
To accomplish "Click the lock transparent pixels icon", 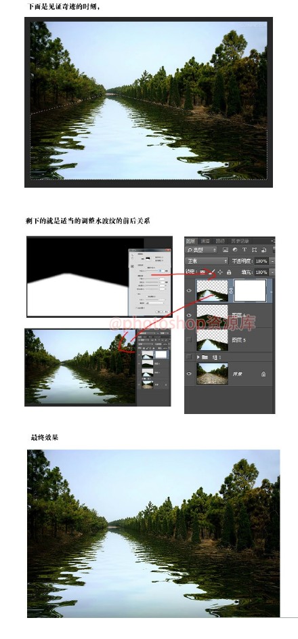I will coord(203,272).
